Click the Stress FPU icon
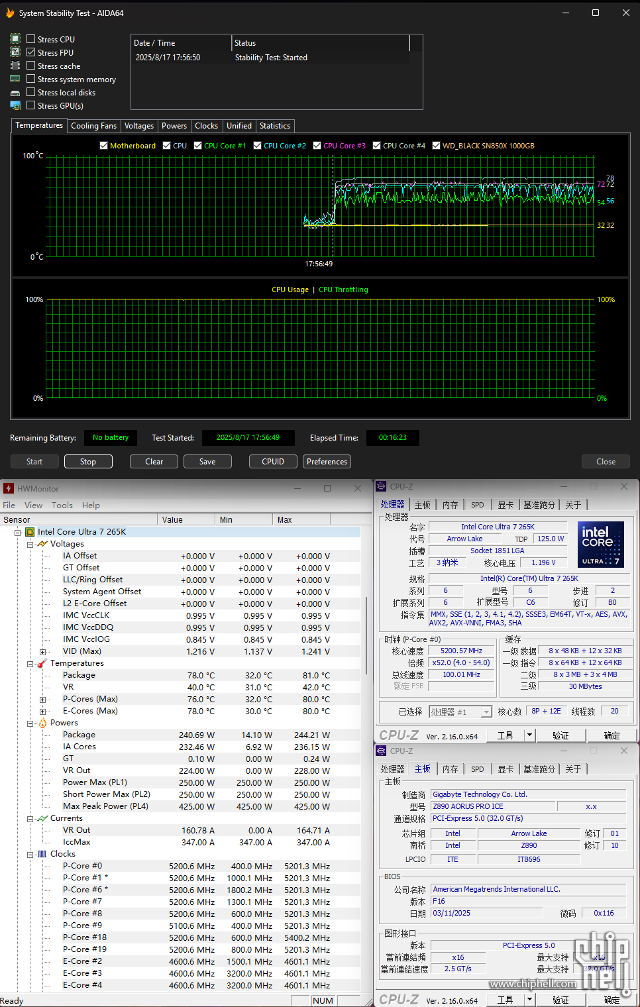This screenshot has height=1007, width=640. pyautogui.click(x=15, y=52)
